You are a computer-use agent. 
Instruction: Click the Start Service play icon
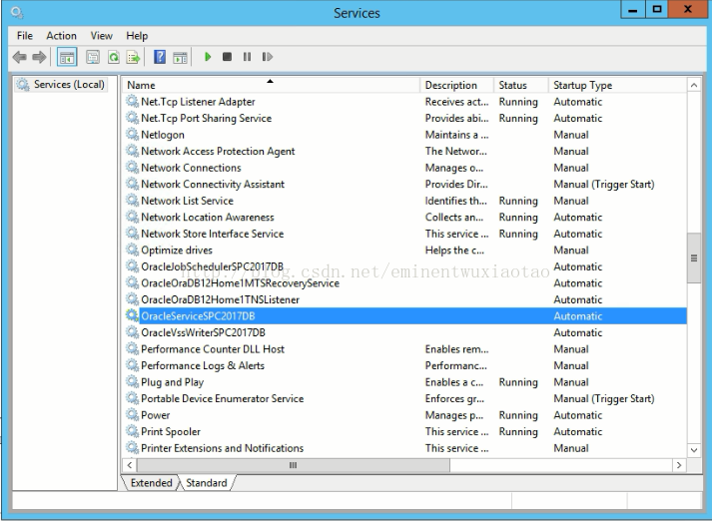pyautogui.click(x=209, y=57)
